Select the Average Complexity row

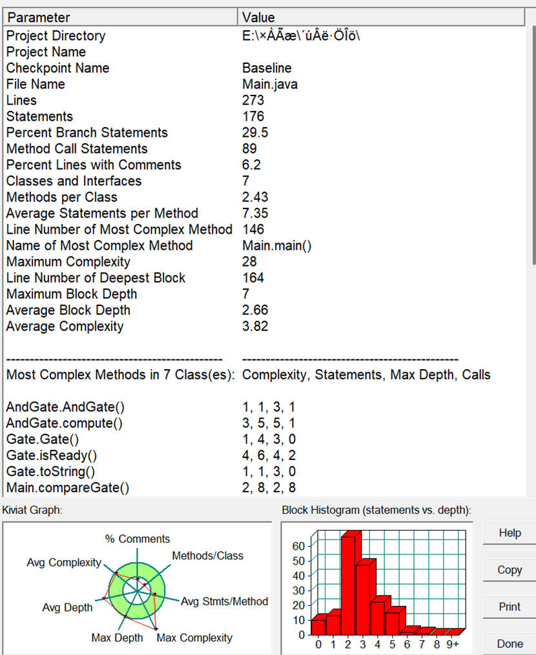coord(263,327)
